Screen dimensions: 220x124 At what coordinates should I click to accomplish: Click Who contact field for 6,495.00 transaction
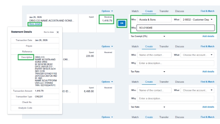pos(154,90)
